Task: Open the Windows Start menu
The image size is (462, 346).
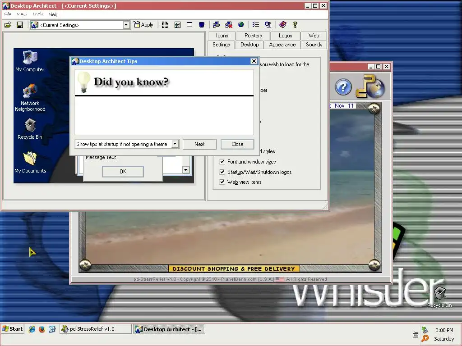Action: click(x=12, y=329)
